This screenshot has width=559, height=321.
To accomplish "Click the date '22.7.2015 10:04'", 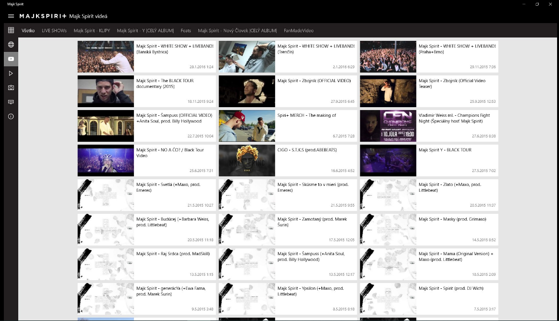I will point(200,136).
